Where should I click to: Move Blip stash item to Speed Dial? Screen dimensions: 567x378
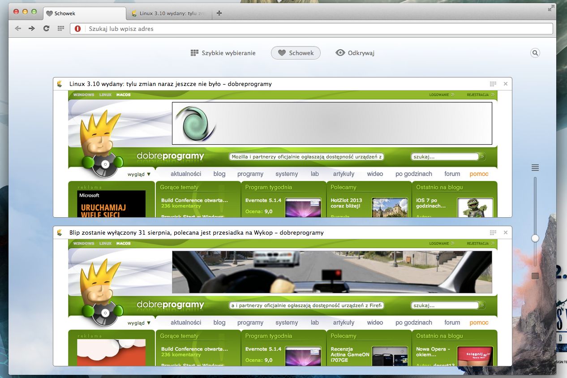coord(493,232)
